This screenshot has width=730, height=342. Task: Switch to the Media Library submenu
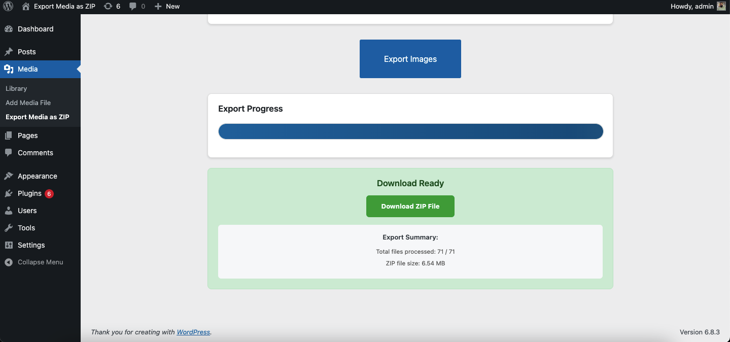click(x=16, y=88)
